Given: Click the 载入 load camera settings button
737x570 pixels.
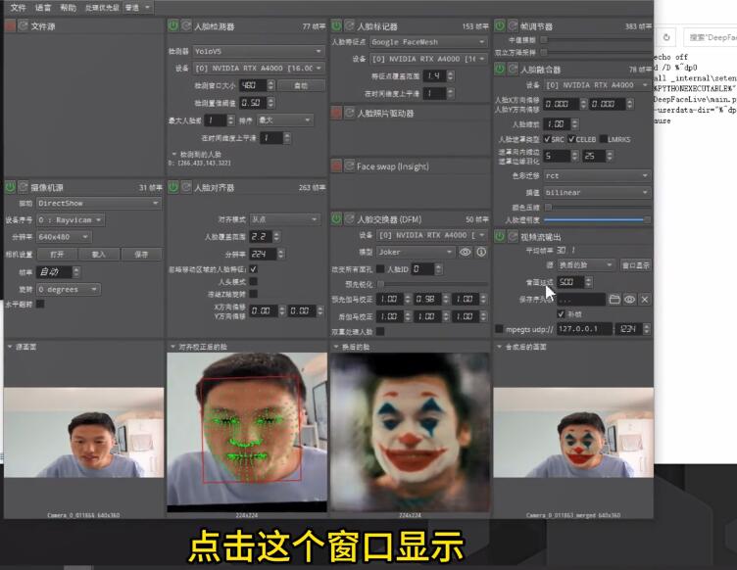Looking at the screenshot, I should click(x=99, y=254).
